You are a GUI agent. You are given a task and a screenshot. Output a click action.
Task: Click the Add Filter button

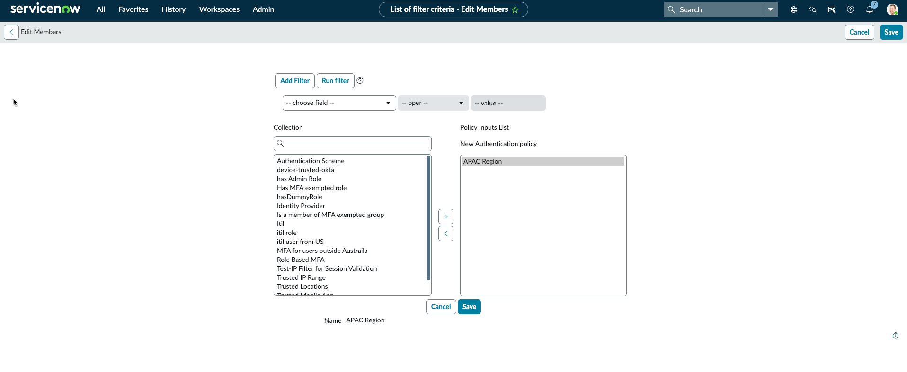pos(295,81)
